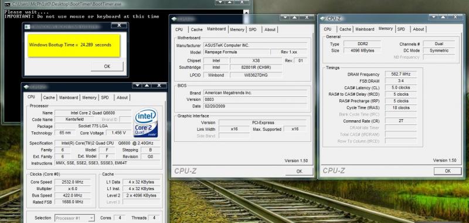Select Cache tab in Mainboard window
469x223 pixels.
point(196,29)
